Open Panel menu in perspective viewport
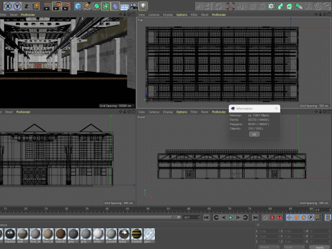 point(14,15)
